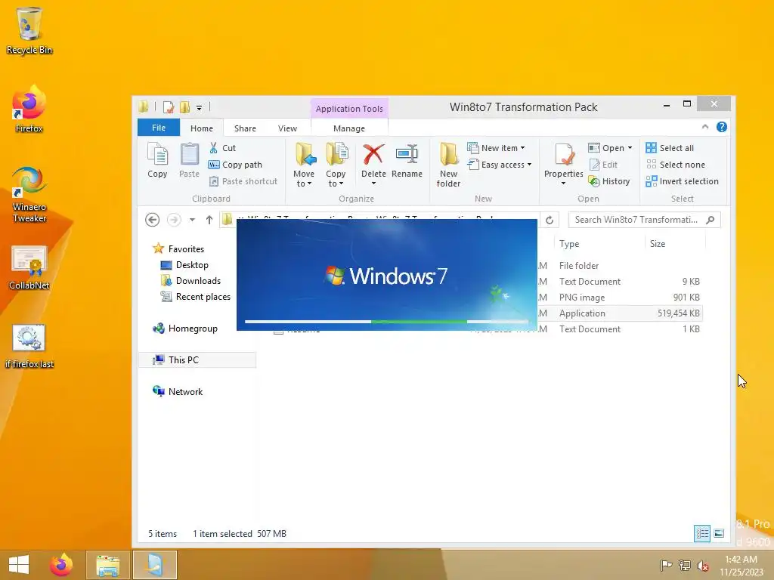Select This PC in navigation pane
This screenshot has height=580, width=774.
[197, 360]
